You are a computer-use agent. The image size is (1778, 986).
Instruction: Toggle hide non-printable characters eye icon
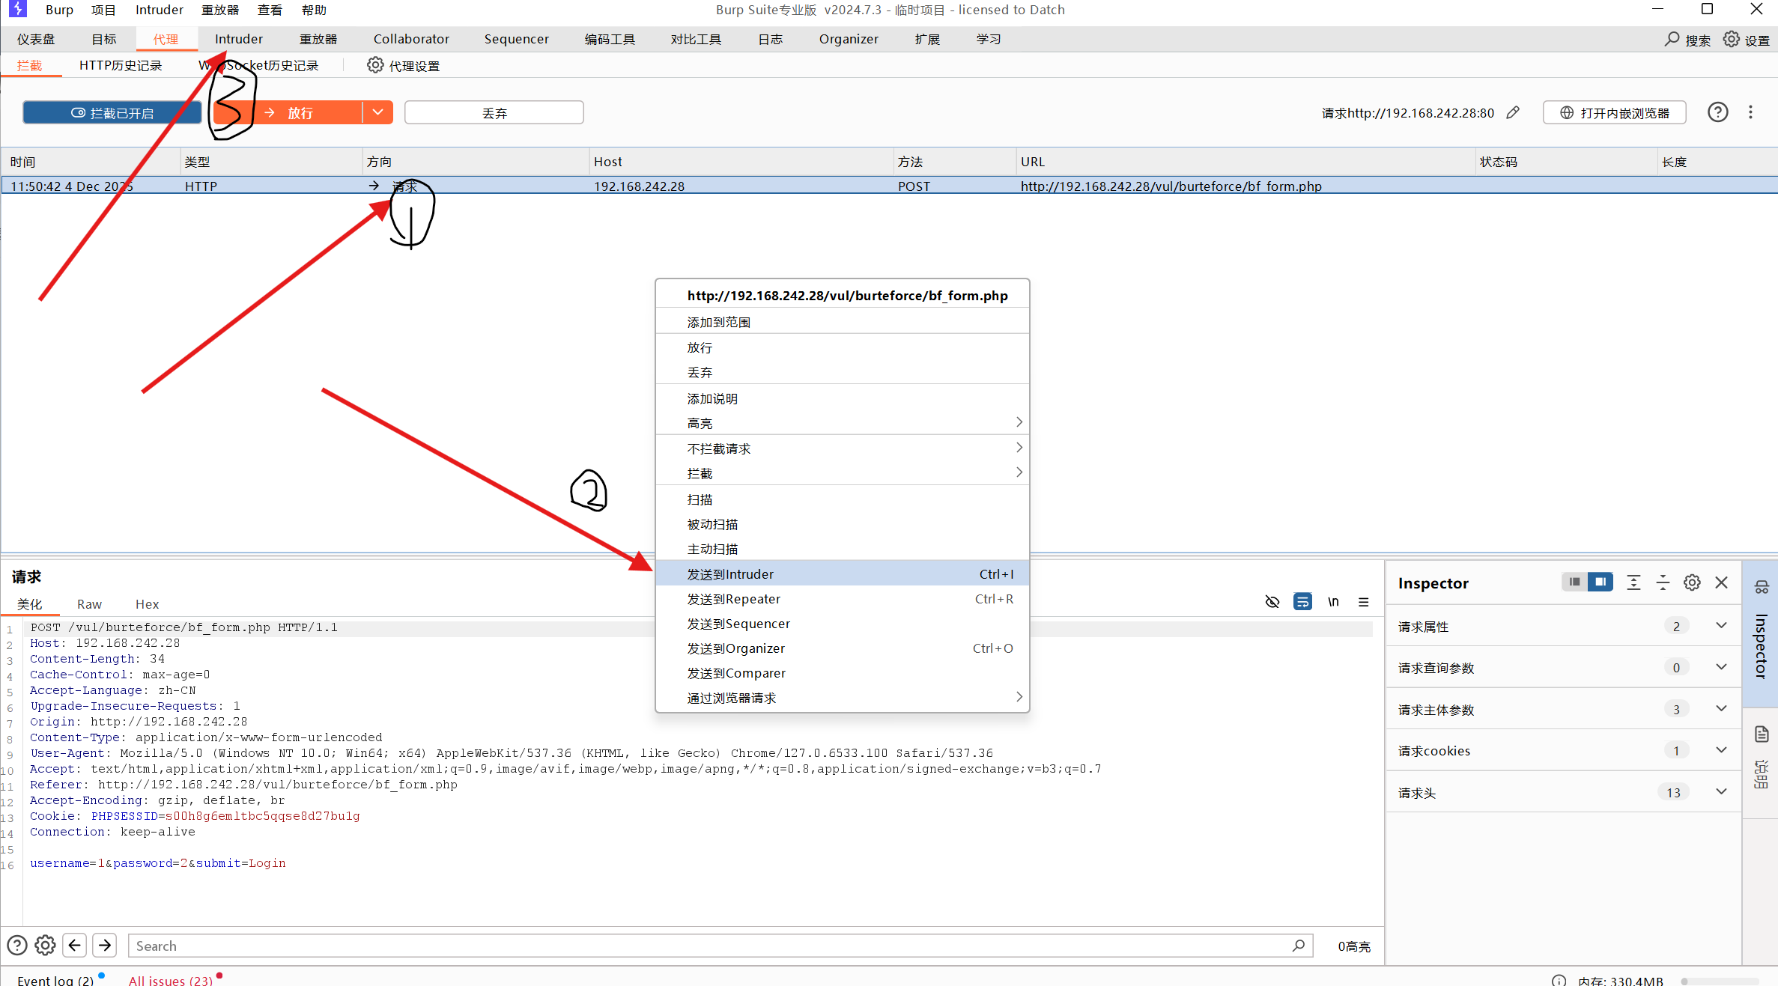[x=1272, y=602]
